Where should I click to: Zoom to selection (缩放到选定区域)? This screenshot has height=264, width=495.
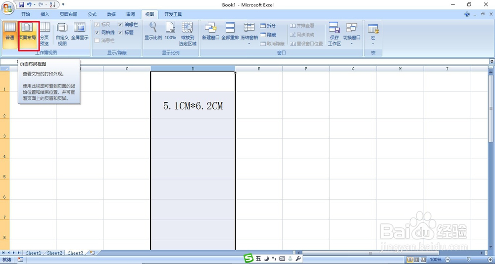pos(188,35)
